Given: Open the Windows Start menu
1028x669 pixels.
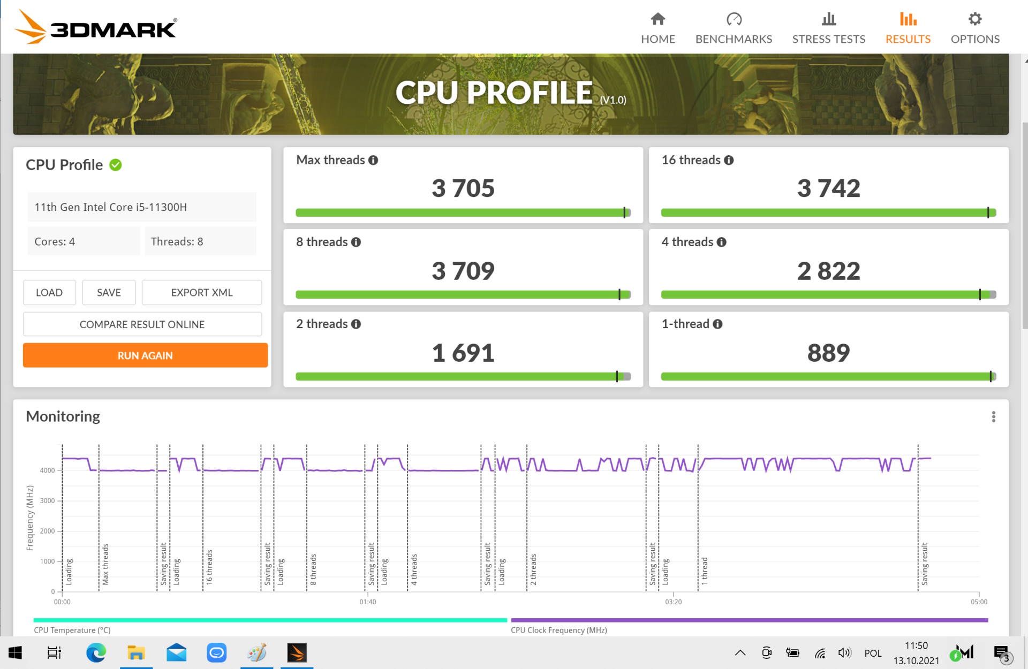Looking at the screenshot, I should [x=15, y=652].
